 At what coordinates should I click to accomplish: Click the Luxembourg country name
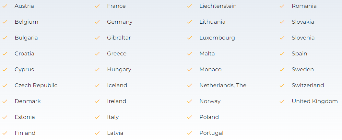(217, 38)
